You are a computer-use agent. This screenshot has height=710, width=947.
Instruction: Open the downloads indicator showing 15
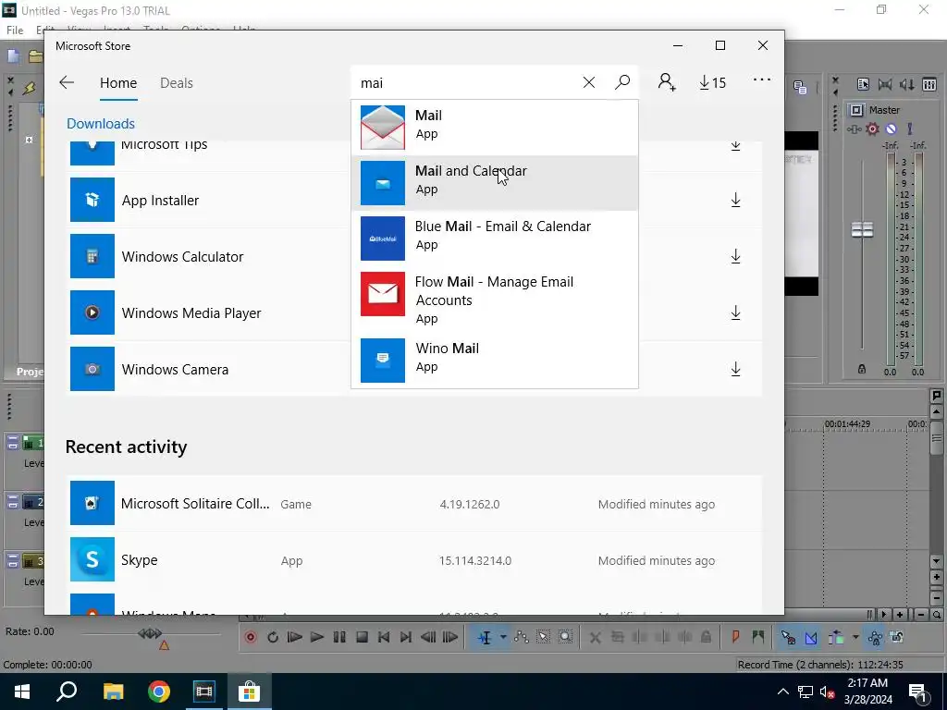(x=713, y=82)
